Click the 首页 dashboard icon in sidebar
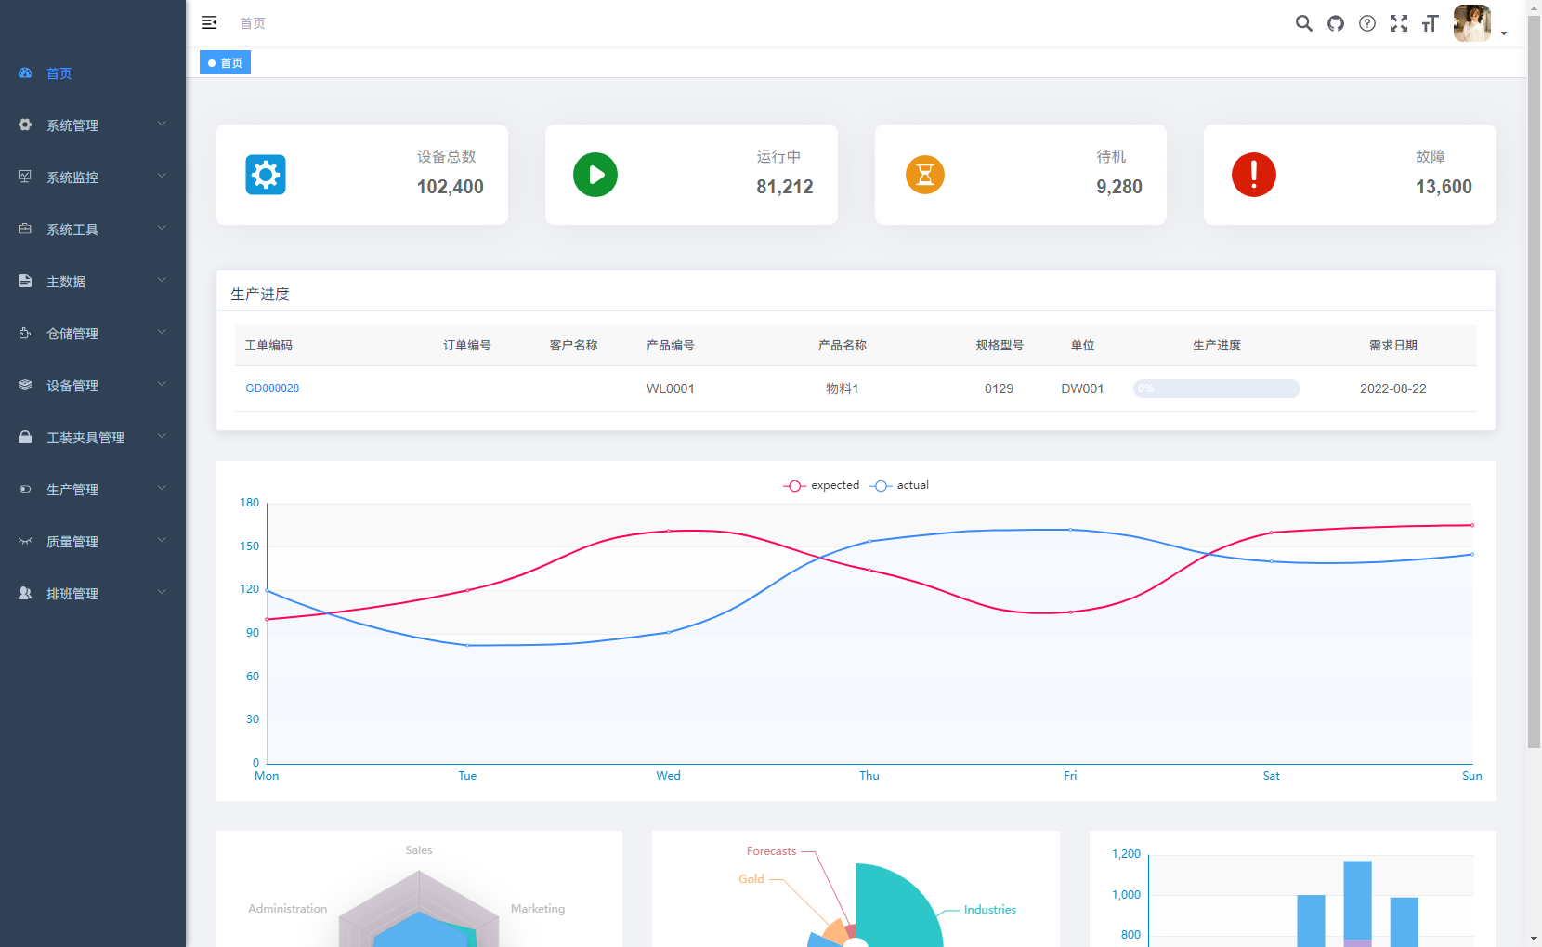 (x=25, y=72)
